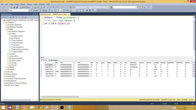Open the Query menu
Viewport: 196px width, 110px height.
pos(17,4)
